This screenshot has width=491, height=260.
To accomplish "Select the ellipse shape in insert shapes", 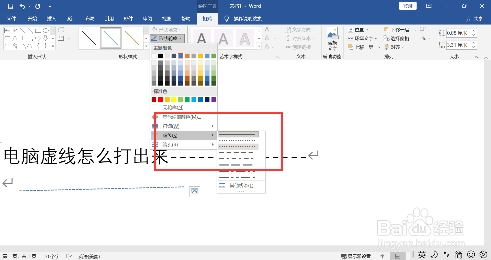I will tap(46, 30).
